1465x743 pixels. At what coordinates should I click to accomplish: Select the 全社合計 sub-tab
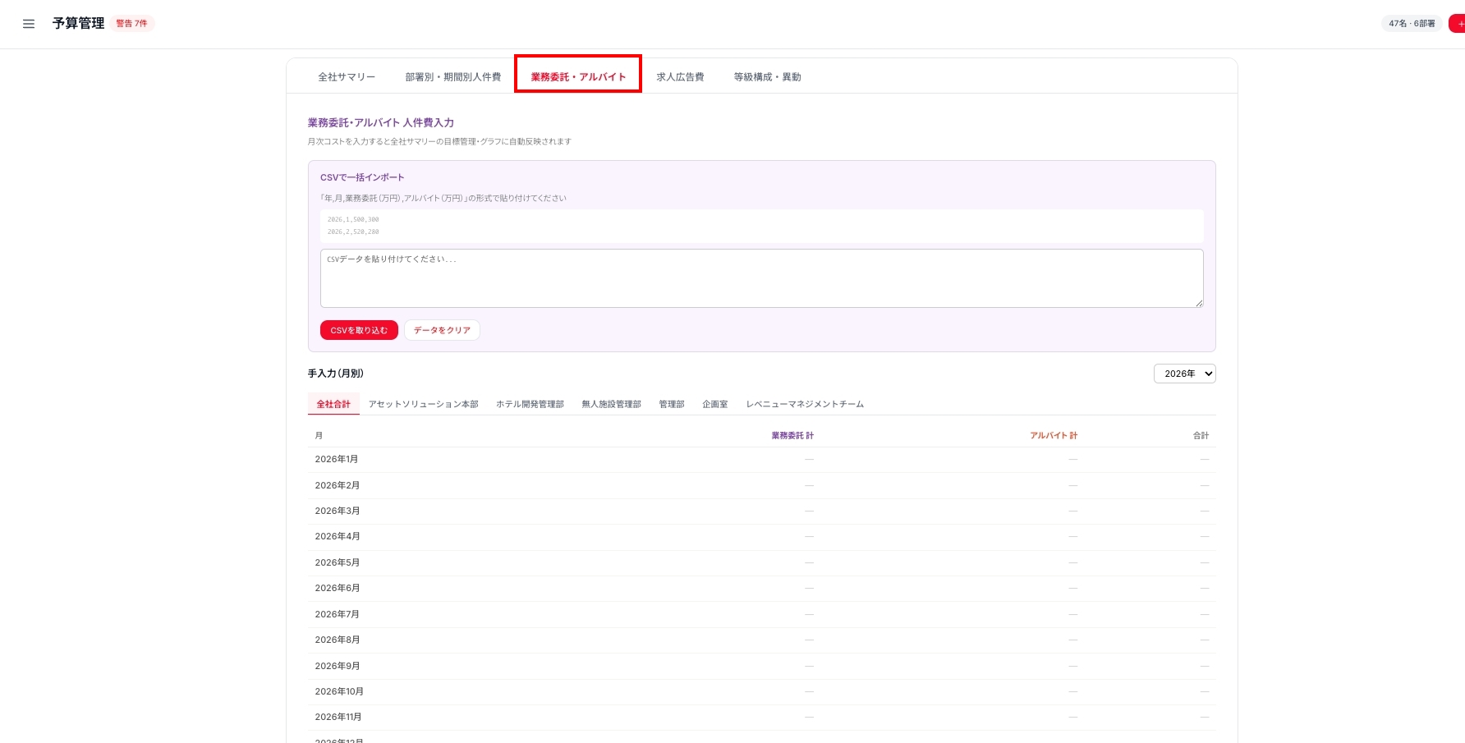(x=333, y=404)
